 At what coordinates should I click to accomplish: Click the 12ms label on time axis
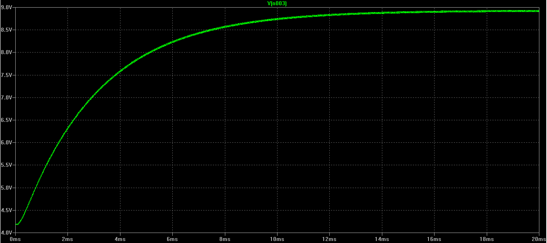[330, 239]
